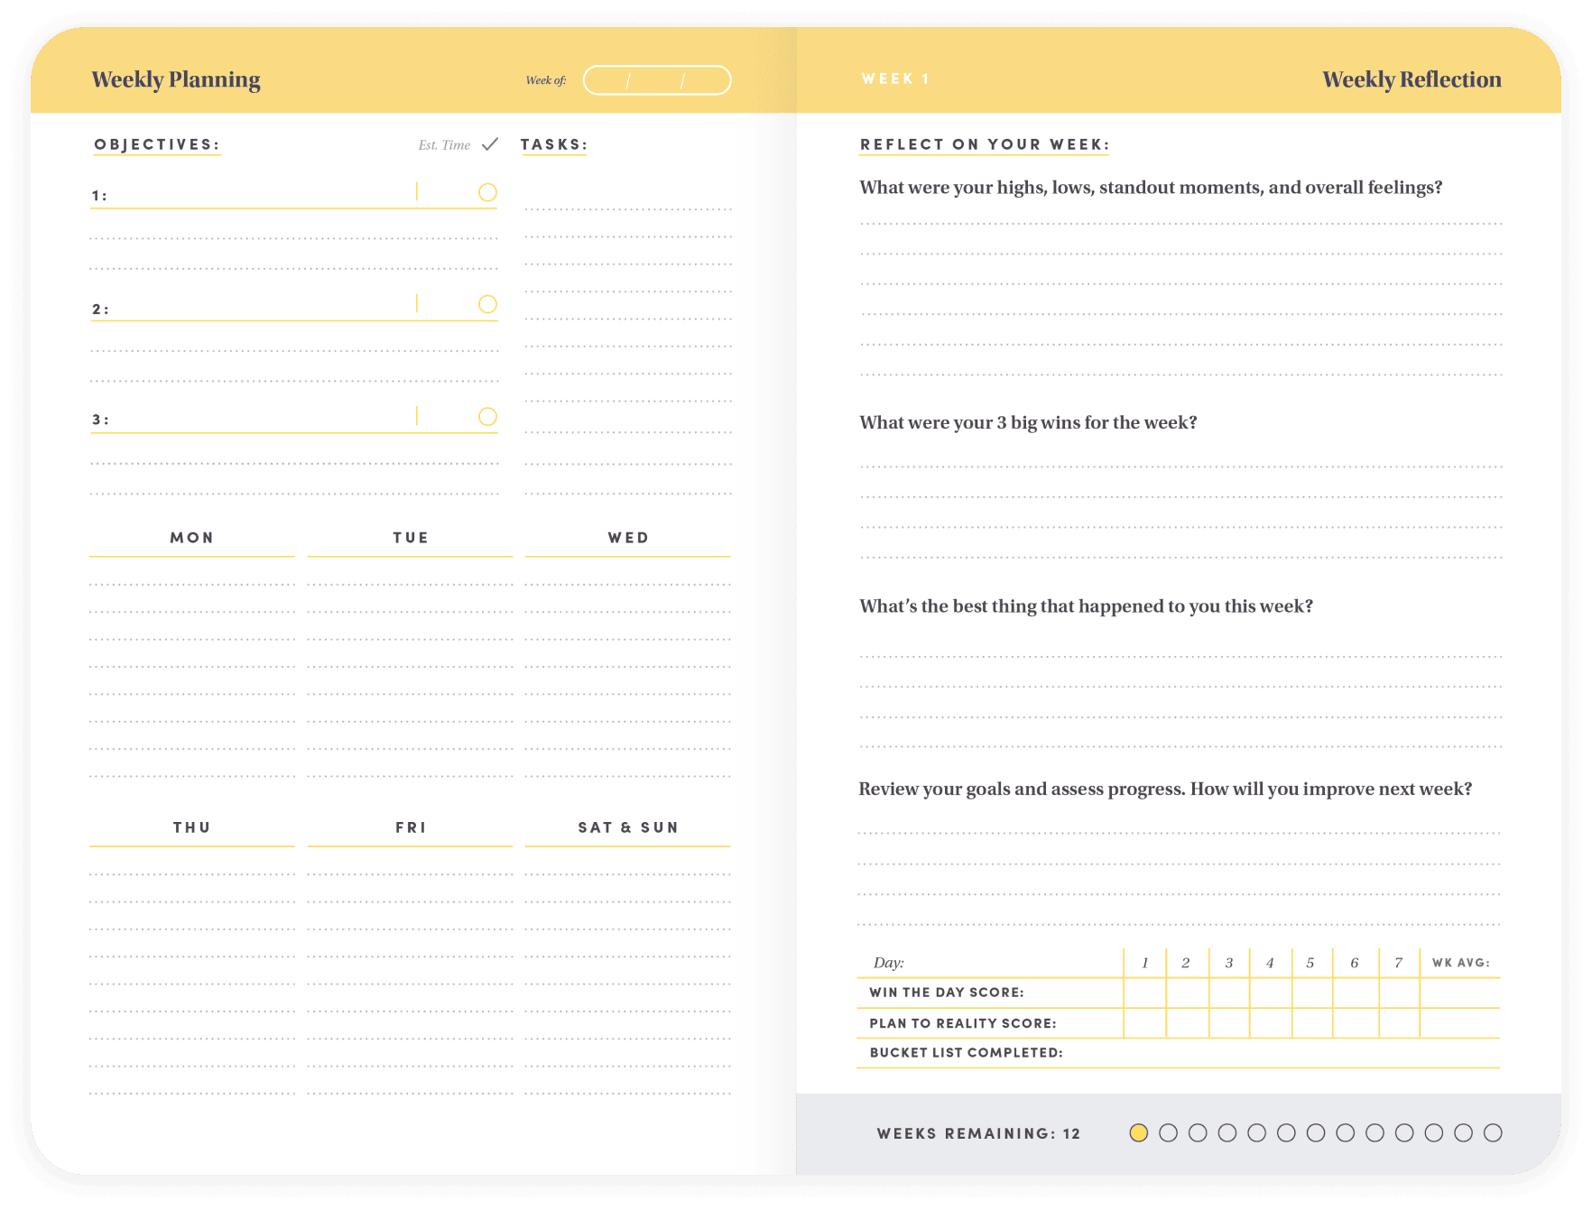Click Plan to Reality Score WK AVG cell
The image size is (1592, 1210).
[1459, 1023]
